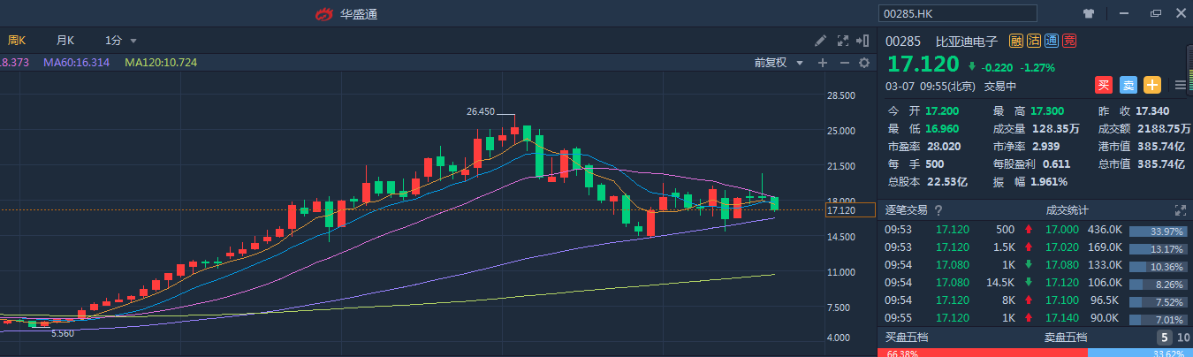Click the 5.560 low price marker

[x=64, y=333]
